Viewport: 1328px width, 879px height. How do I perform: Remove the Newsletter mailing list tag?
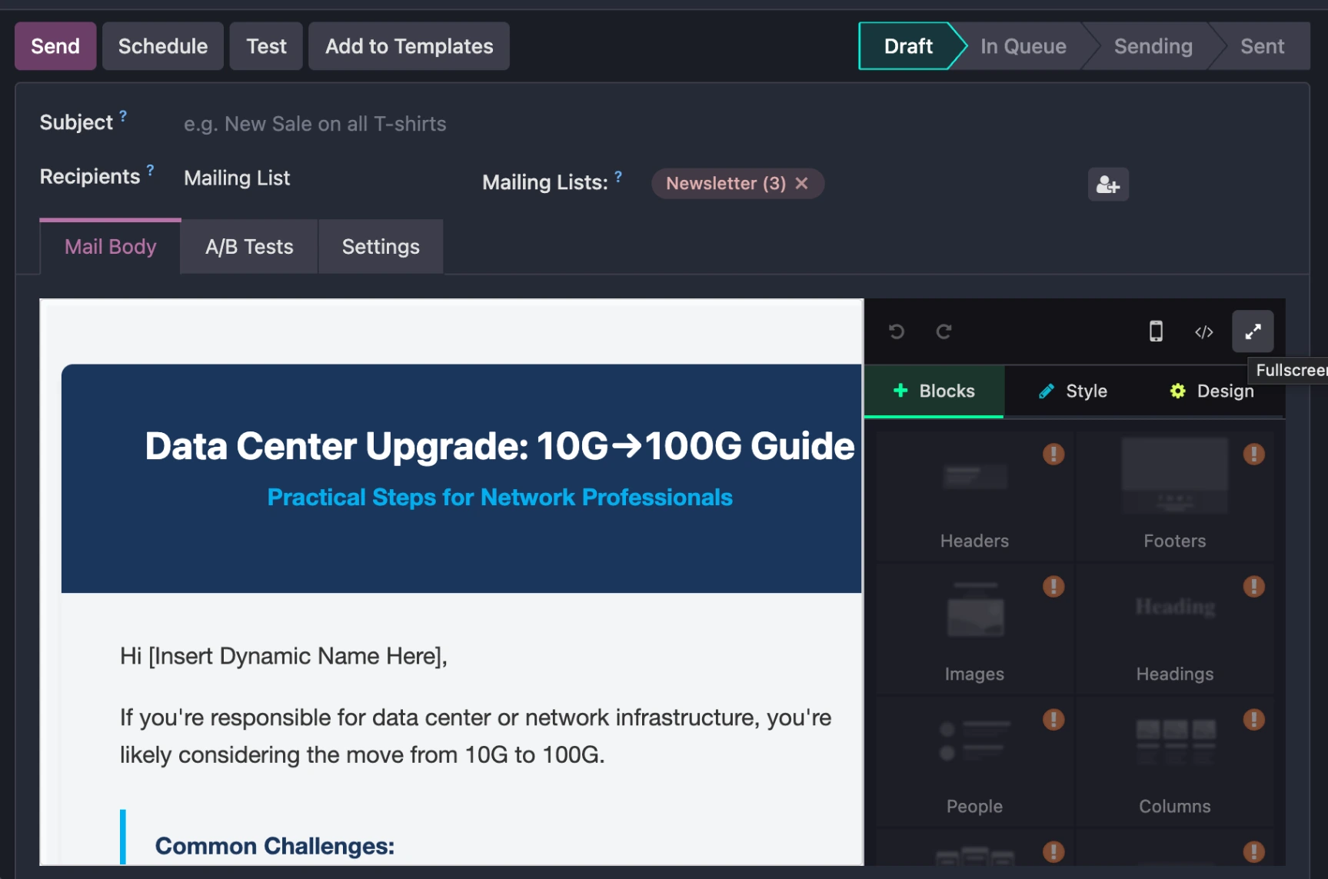[801, 183]
